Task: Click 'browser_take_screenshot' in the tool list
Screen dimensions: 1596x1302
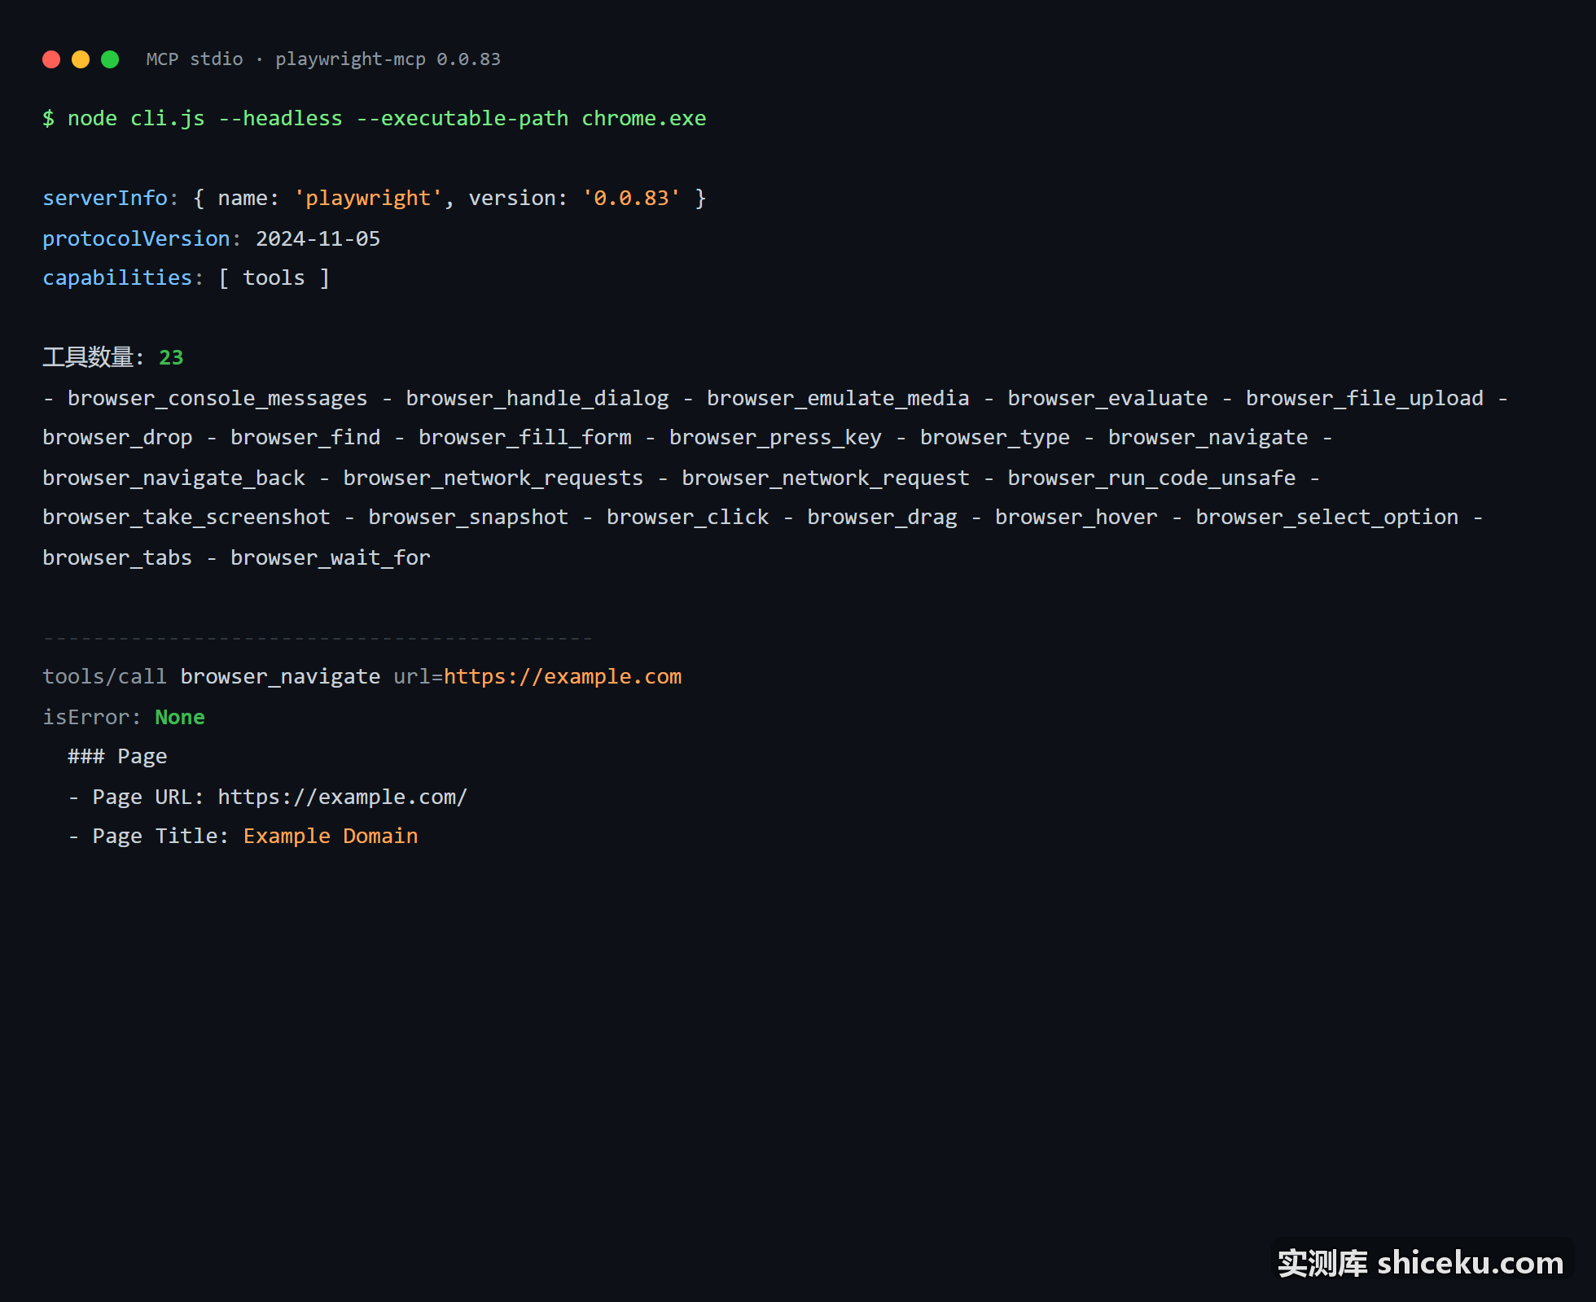Action: [186, 518]
